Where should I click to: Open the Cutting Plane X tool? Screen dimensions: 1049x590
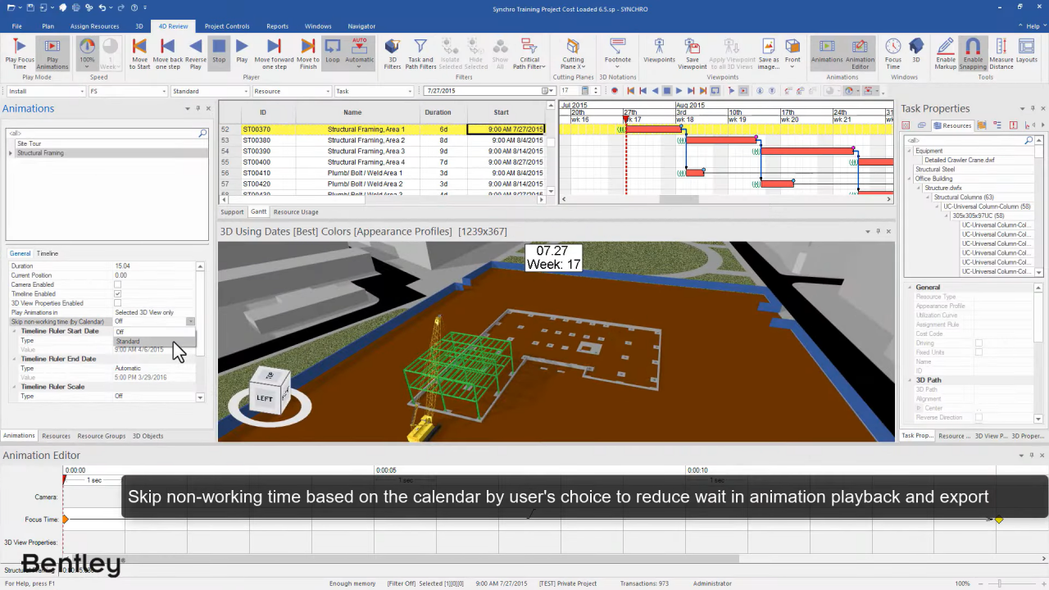tap(573, 53)
